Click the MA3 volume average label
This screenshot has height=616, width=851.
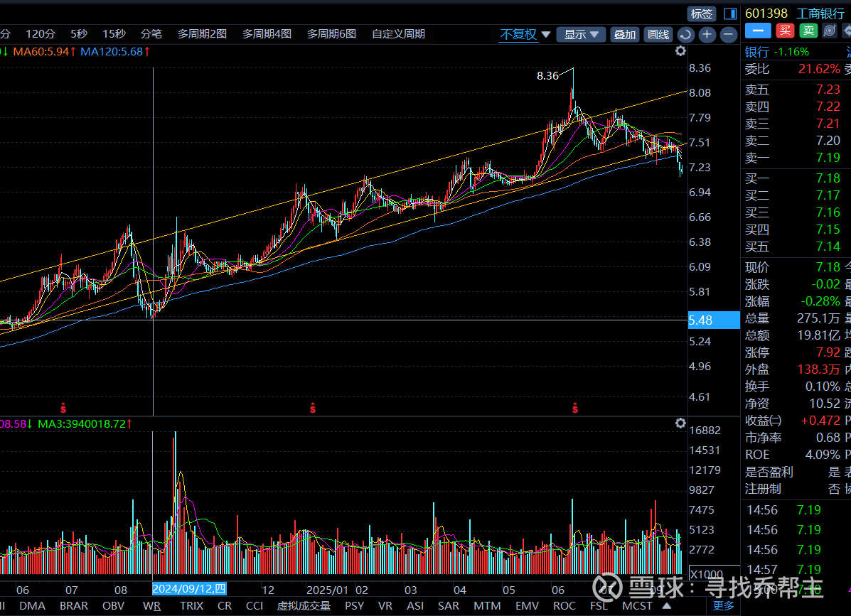pyautogui.click(x=85, y=423)
